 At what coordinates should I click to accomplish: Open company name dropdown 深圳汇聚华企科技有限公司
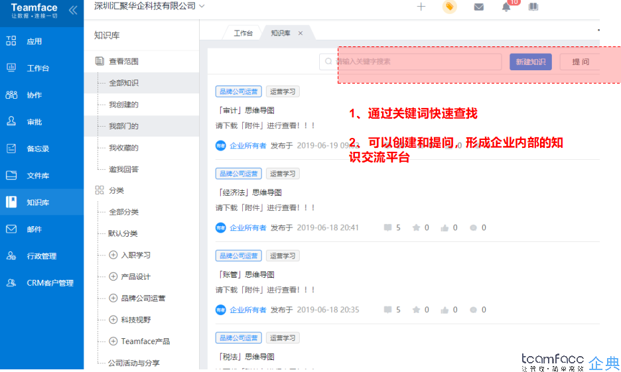click(x=149, y=6)
